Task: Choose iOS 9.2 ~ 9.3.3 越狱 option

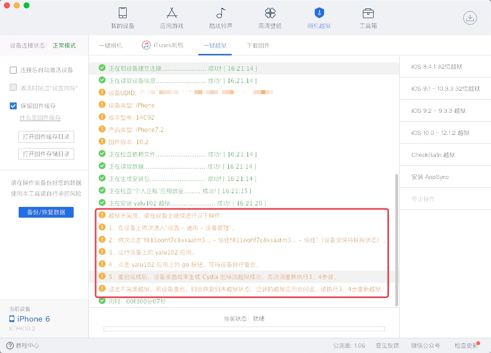Action: [445, 111]
